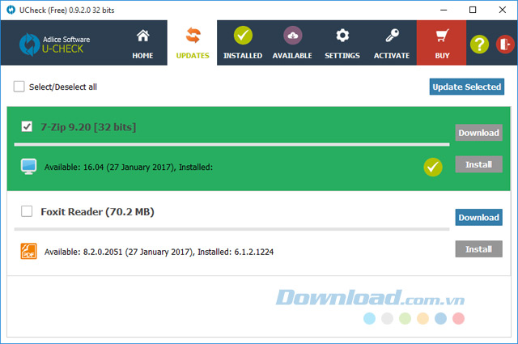Click the 7-Zip download progress bar
This screenshot has height=344, width=518.
(x=231, y=144)
